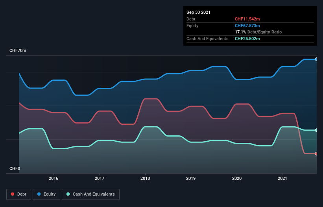Click Cash And Equivalents label in tooltip
Viewport: 323px width, 207px height.
[x=207, y=39]
